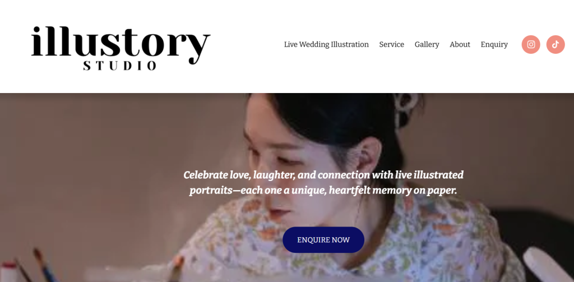Screen dimensions: 574x282
Task: Open the TikTok profile icon
Action: click(x=556, y=44)
